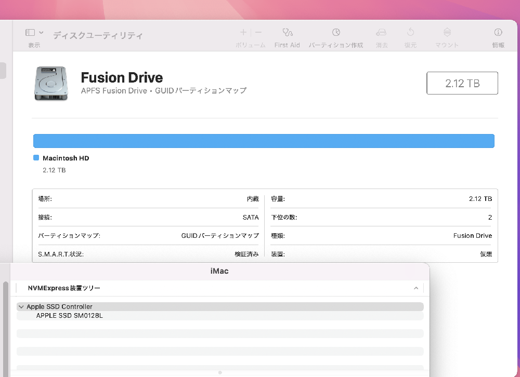Click the APFS Fusion Drive subtitle
520x377 pixels.
tap(163, 90)
